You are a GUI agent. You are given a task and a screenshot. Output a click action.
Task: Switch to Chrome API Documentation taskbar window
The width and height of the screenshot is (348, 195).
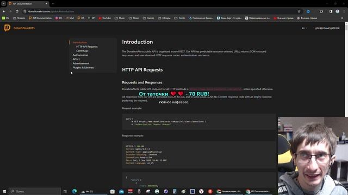pyautogui.click(x=258, y=191)
